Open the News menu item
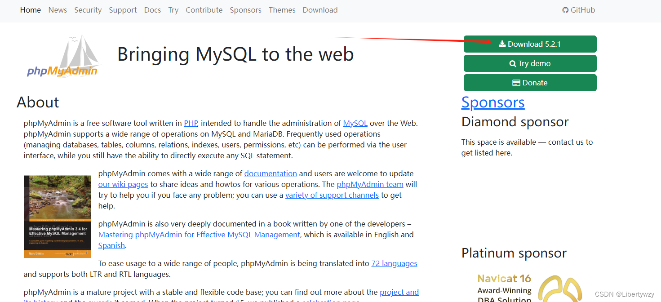The height and width of the screenshot is (302, 661). (x=58, y=10)
